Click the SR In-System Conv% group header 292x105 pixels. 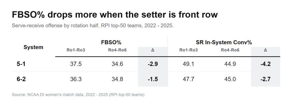(224, 42)
